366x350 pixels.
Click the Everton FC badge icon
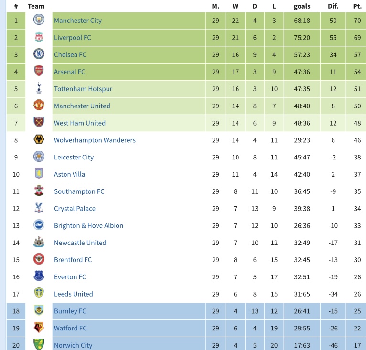39,276
